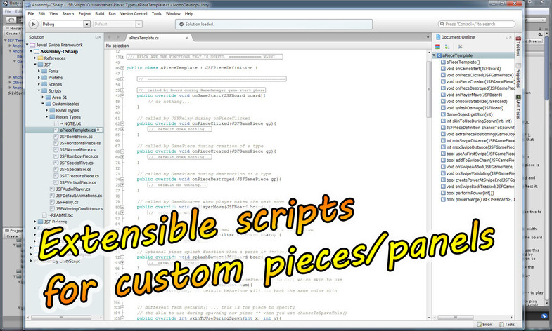This screenshot has height=331, width=552.
Task: Click the ~NOTE.txt file icon
Action: point(56,123)
